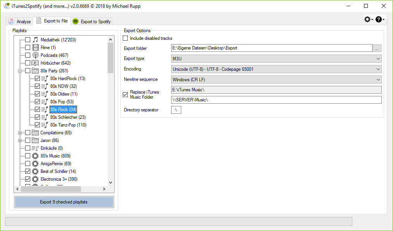Open the Encoding dropdown
The image size is (393, 231).
click(276, 69)
